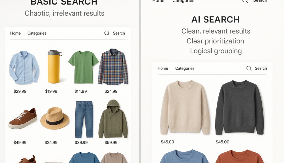This screenshot has width=284, height=163.
Task: Select the green t-shirt product
Action: [83, 67]
